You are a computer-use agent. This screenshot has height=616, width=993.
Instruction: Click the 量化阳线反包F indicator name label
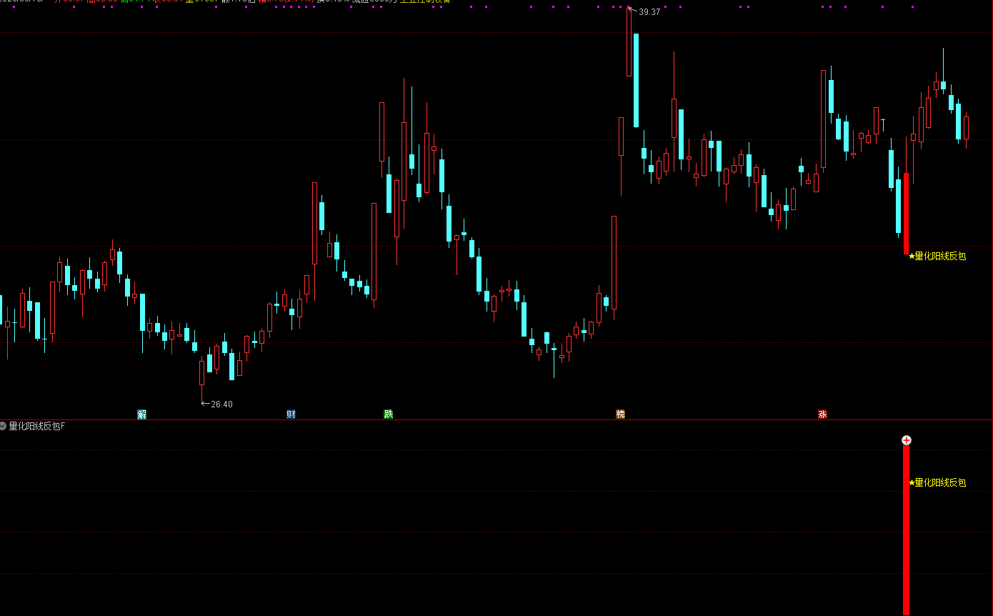pyautogui.click(x=37, y=426)
